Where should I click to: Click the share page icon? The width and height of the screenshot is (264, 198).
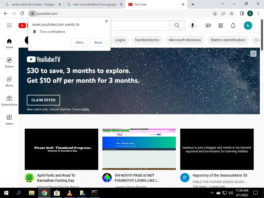223,13
